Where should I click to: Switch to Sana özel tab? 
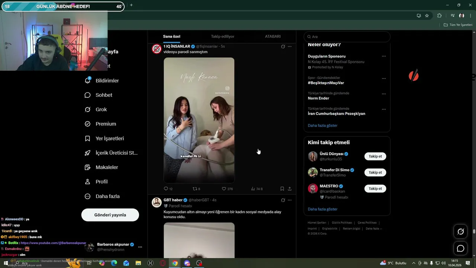click(171, 36)
